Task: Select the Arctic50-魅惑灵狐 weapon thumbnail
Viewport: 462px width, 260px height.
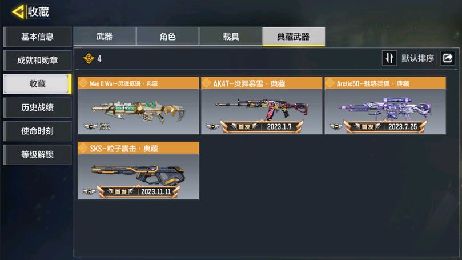Action: (x=385, y=112)
